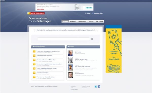The height and width of the screenshot is (93, 152).
Task: Click the magnifier search icon
Action: pos(92,39)
